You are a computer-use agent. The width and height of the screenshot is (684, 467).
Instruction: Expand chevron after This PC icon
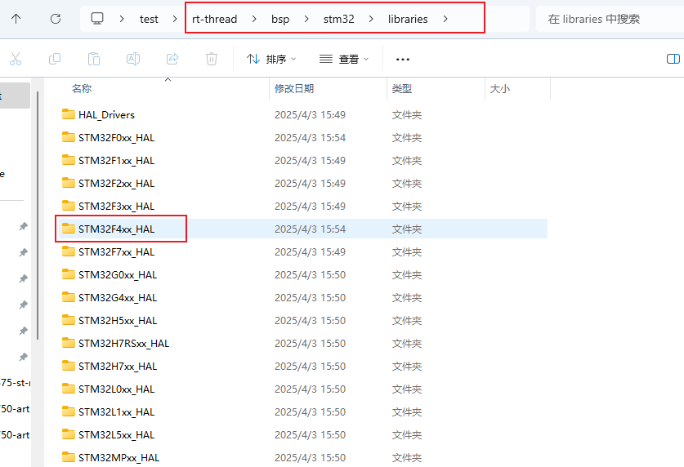pos(122,19)
